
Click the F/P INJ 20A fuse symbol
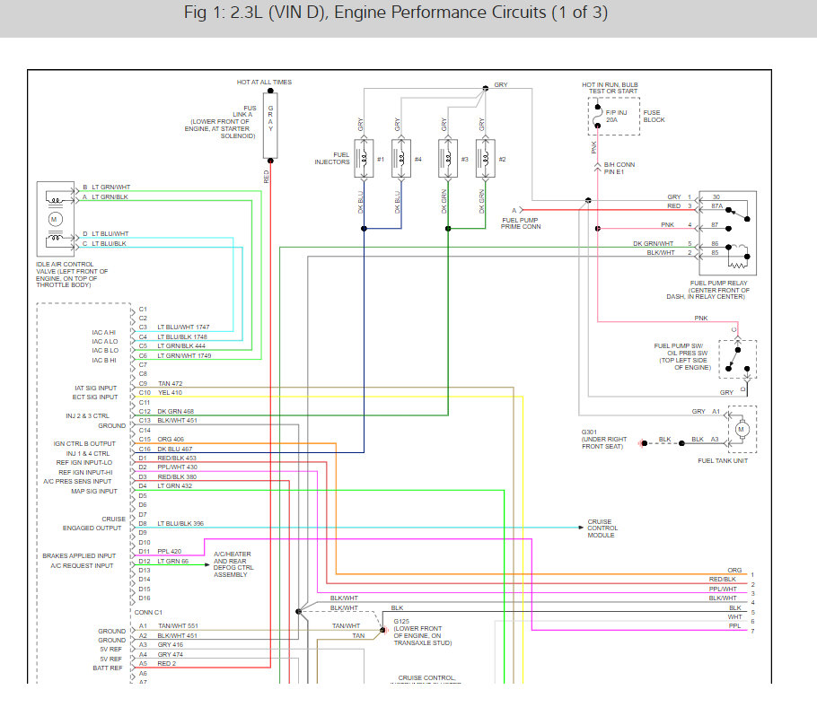(598, 116)
